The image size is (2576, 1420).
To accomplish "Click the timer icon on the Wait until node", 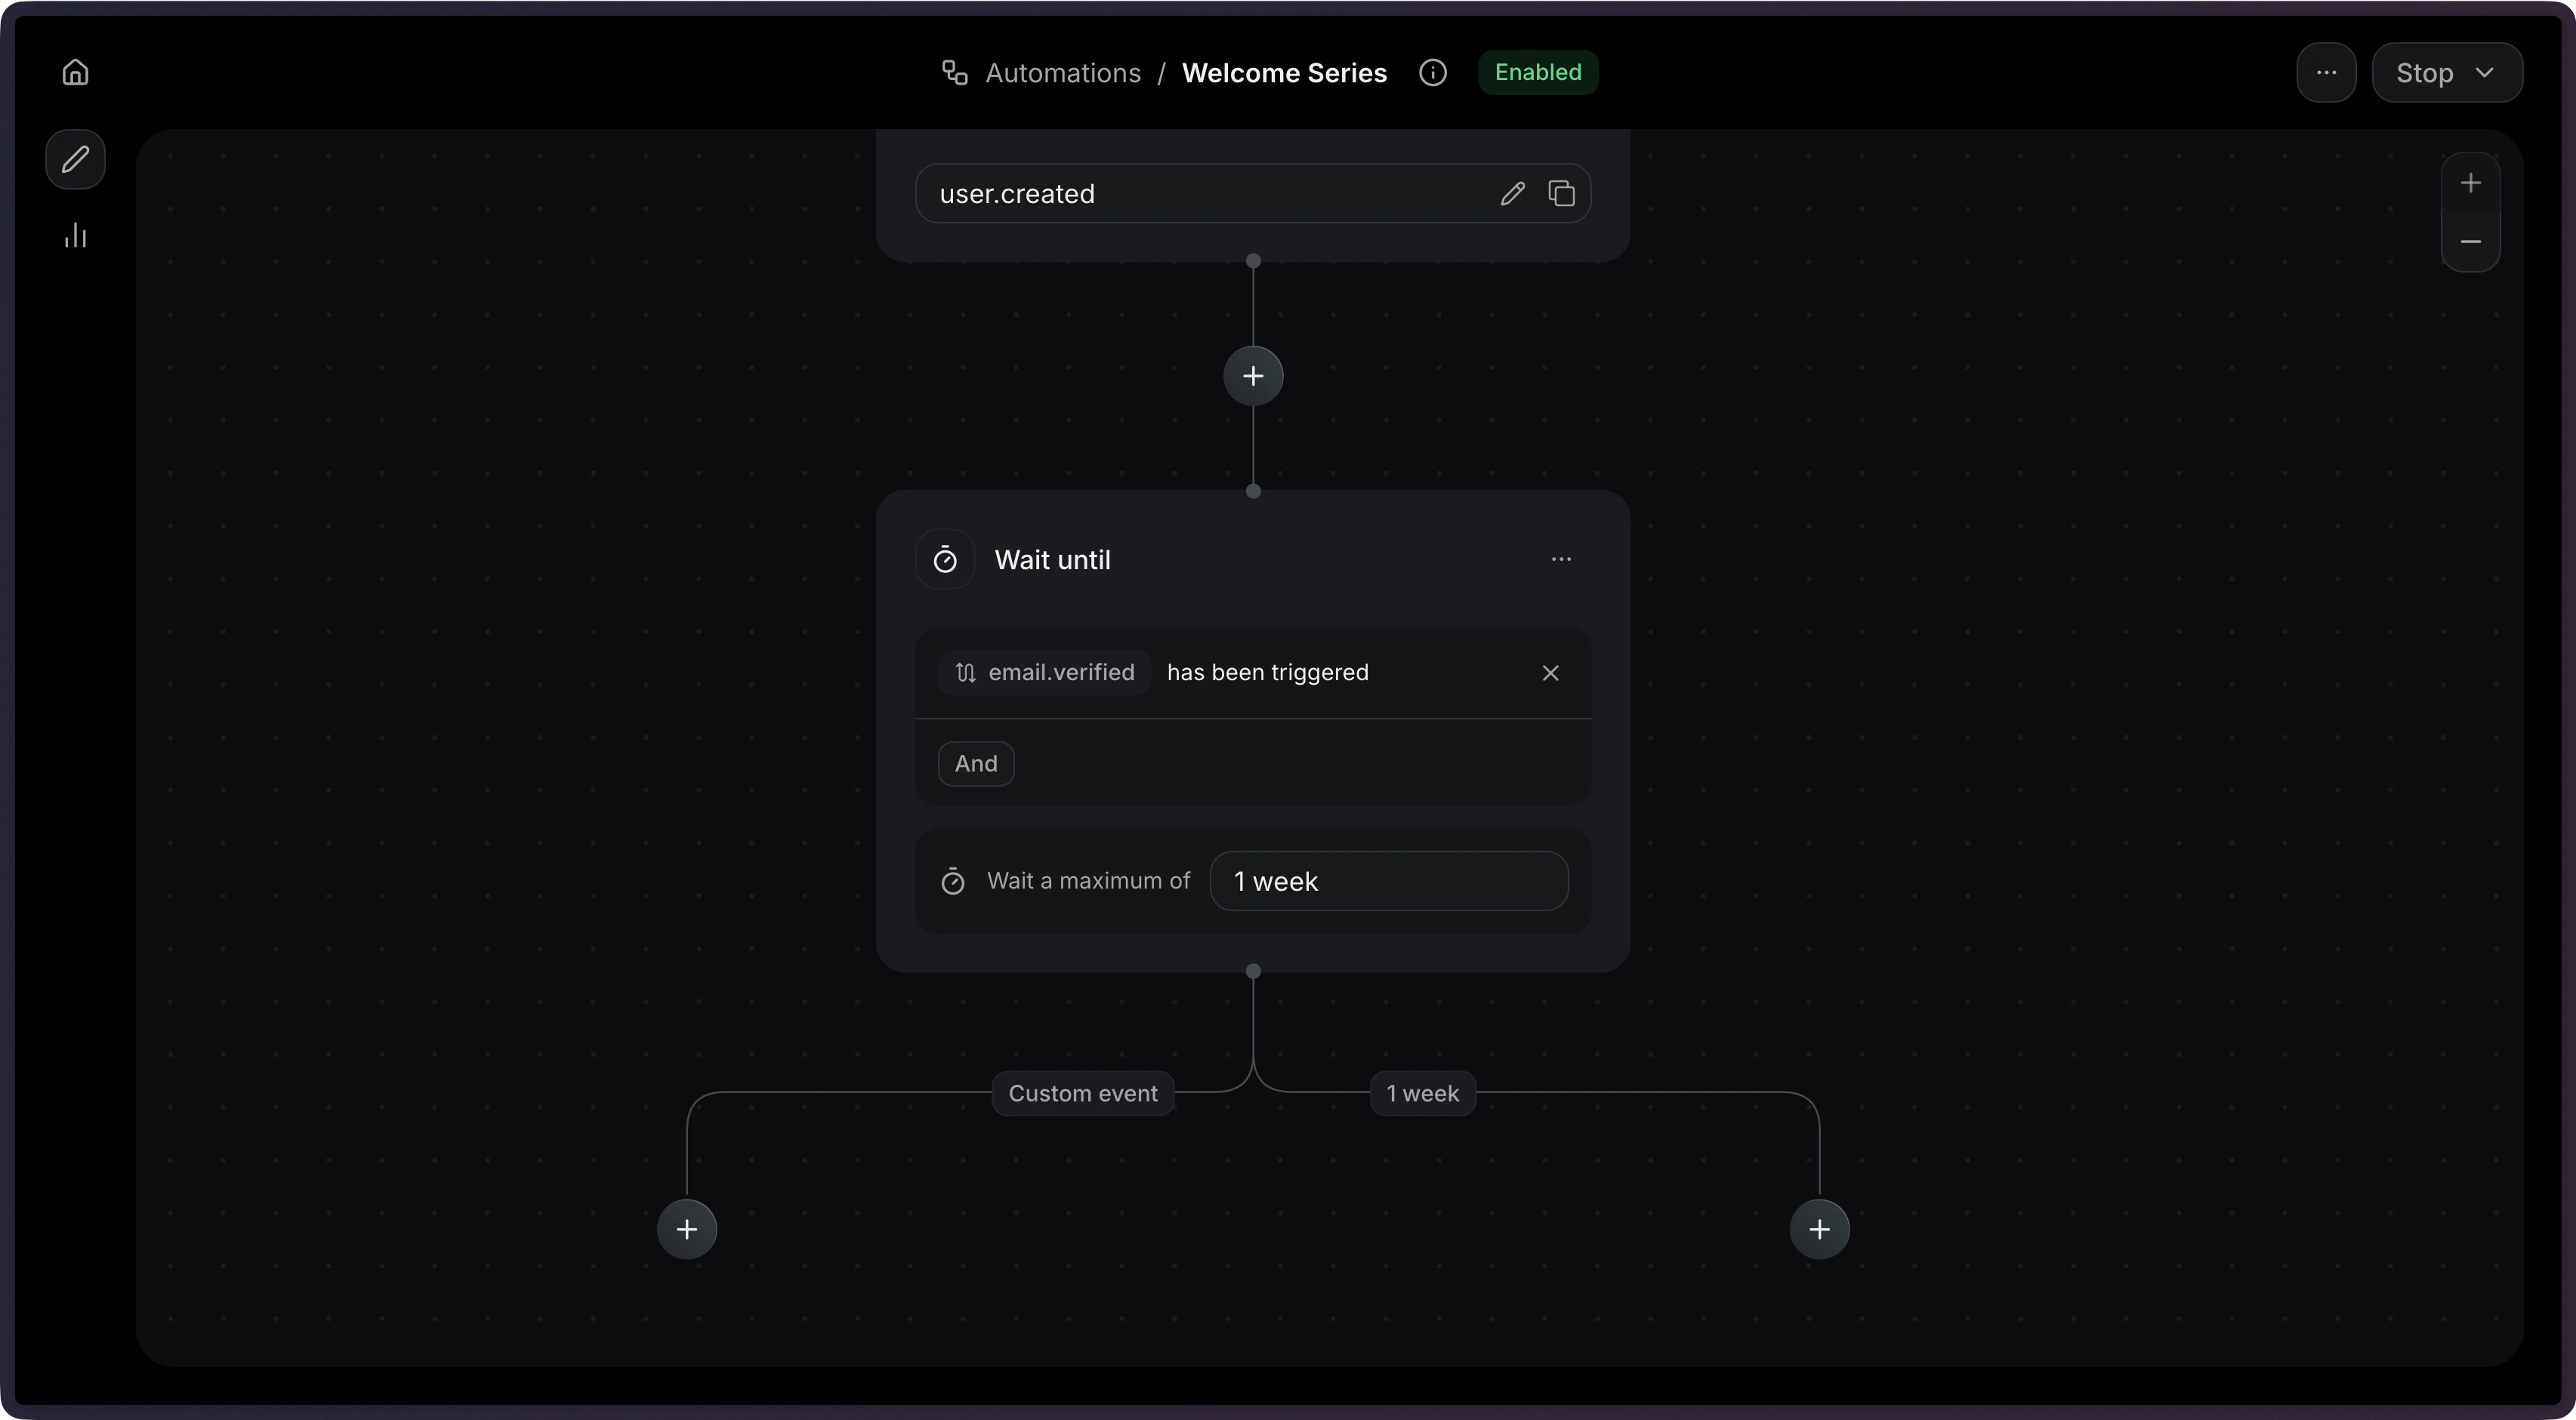I will [x=945, y=559].
